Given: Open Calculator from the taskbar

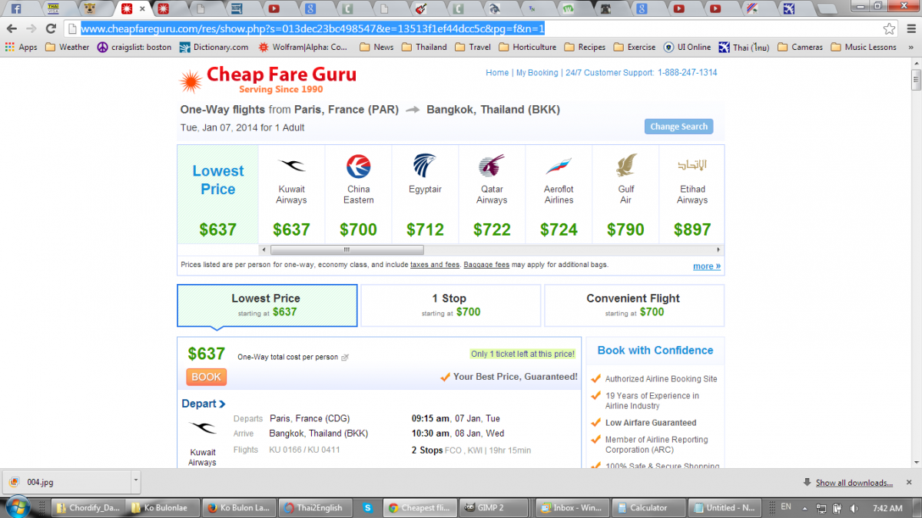Looking at the screenshot, I should tap(648, 508).
